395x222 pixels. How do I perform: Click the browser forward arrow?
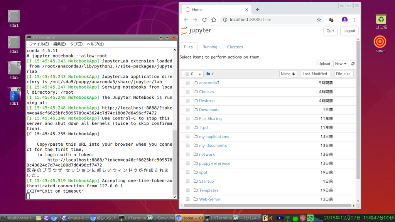195,20
